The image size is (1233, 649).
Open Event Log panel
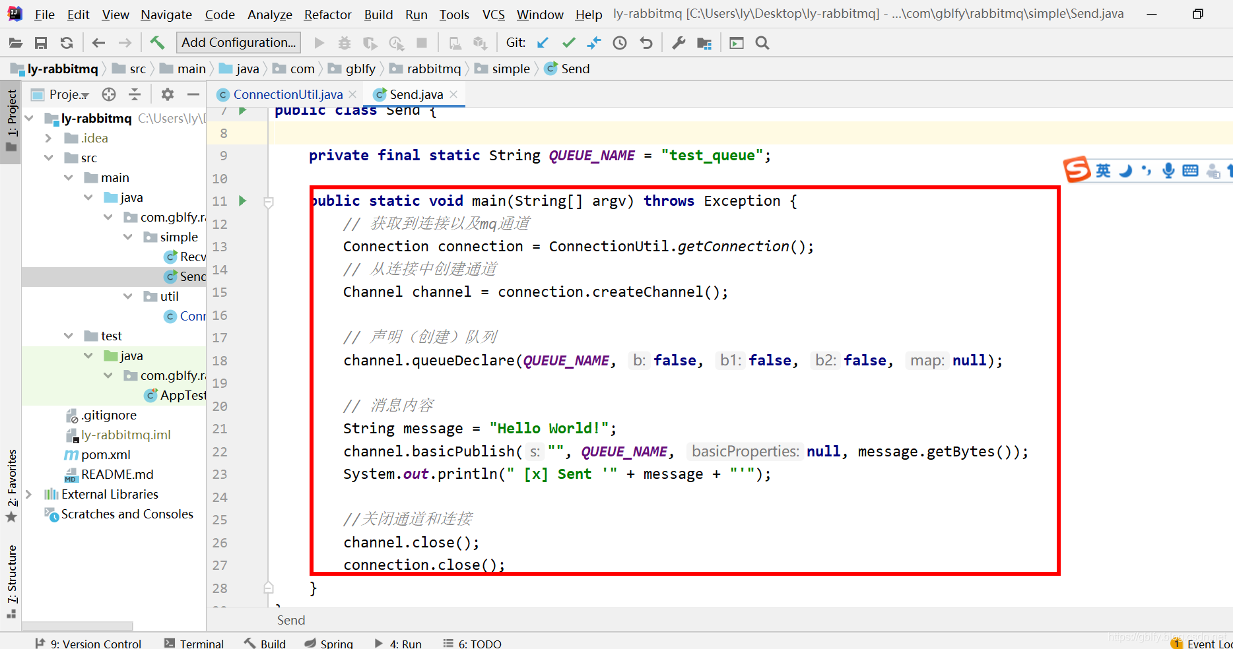click(1201, 643)
